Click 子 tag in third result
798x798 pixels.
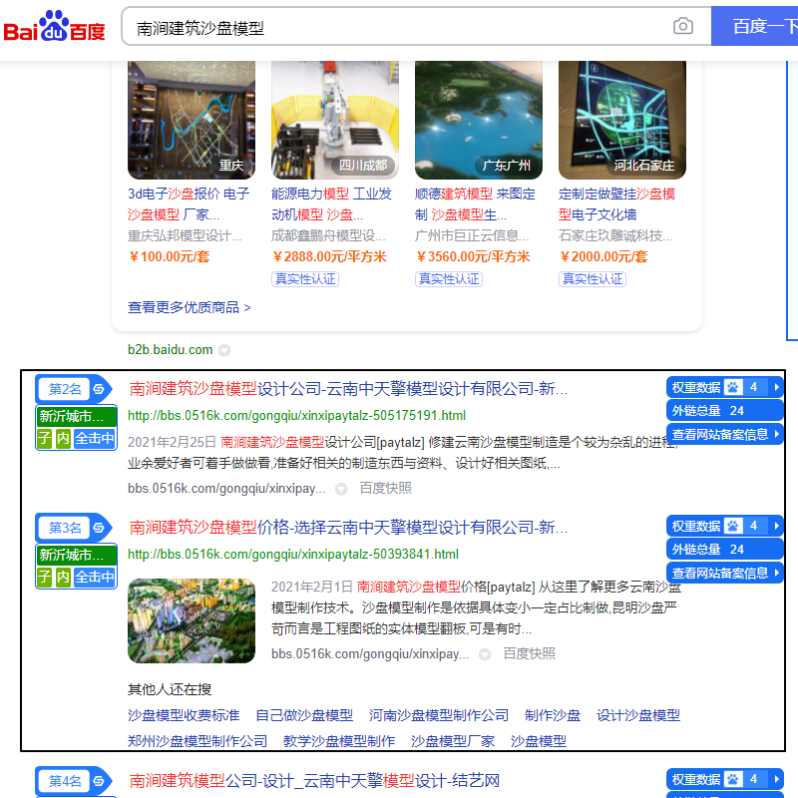pos(45,577)
